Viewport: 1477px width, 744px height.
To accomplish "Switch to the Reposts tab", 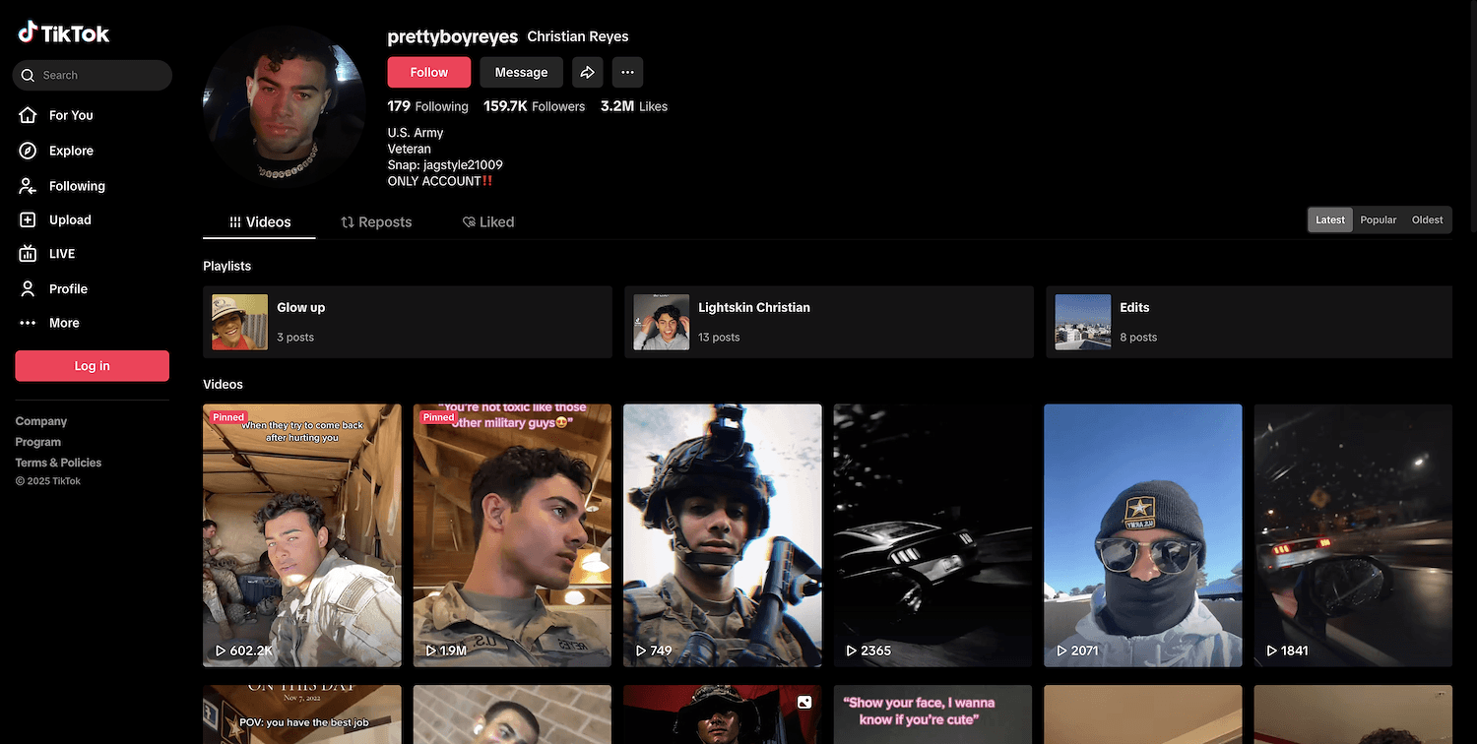I will tap(376, 222).
